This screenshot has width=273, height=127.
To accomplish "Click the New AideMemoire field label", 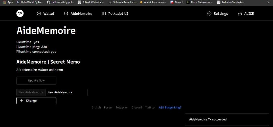I will 31,92.
